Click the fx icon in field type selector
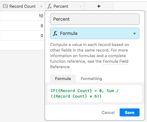This screenshot has height=122, width=147. pos(55,33)
